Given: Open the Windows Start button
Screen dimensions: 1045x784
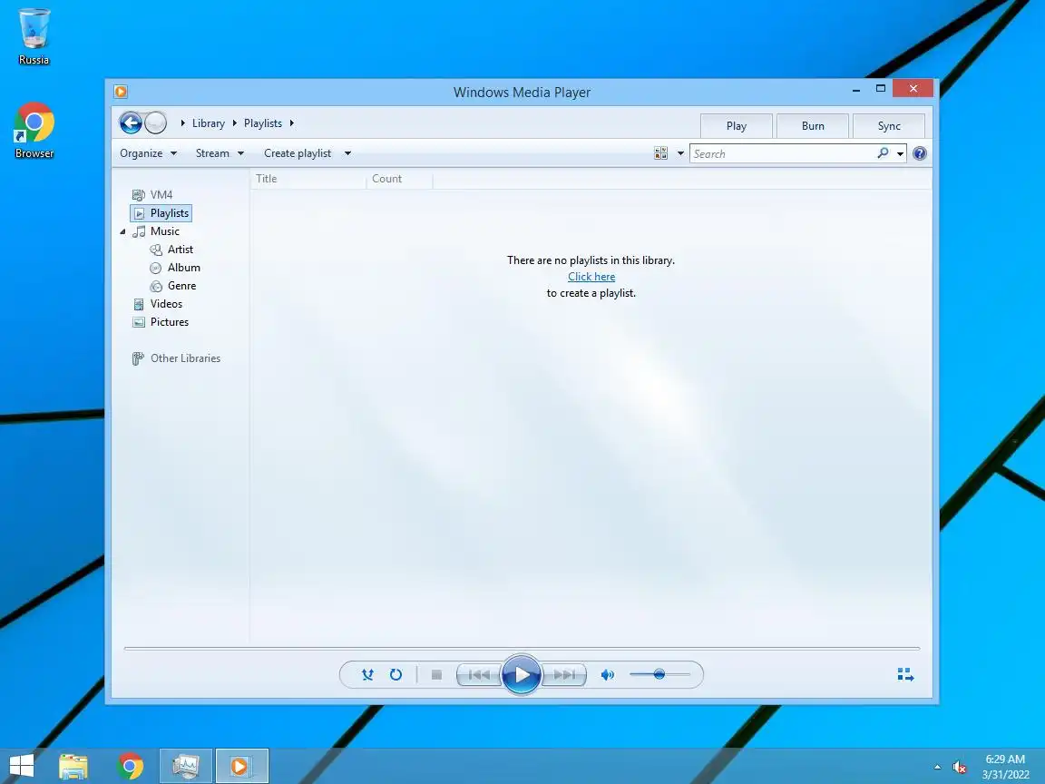Looking at the screenshot, I should pyautogui.click(x=22, y=766).
